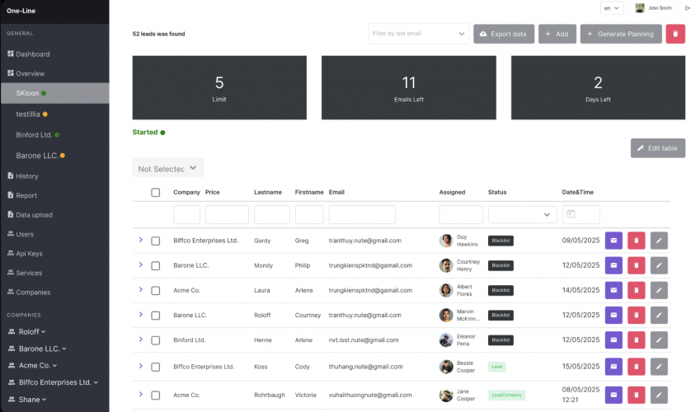The width and height of the screenshot is (691, 412).
Task: Edit the Roloff Courtney lead row
Action: pos(659,315)
